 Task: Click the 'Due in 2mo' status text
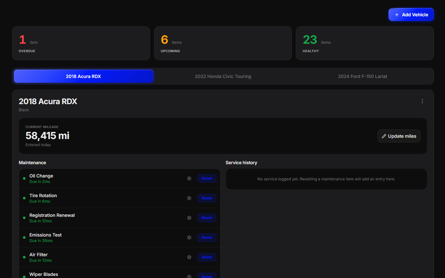(40, 182)
